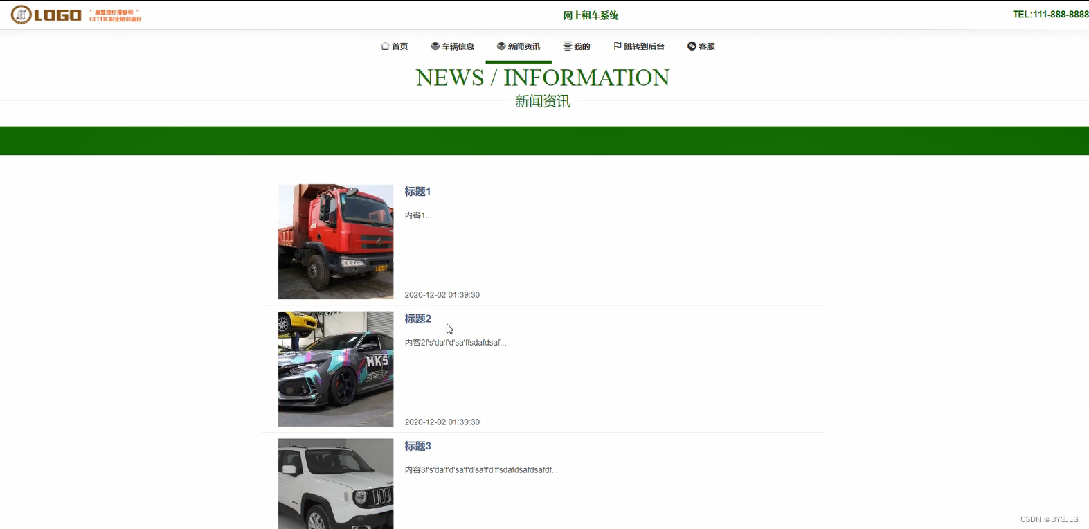The image size is (1089, 529).
Task: Click the list icon beside 我的
Action: tap(567, 46)
